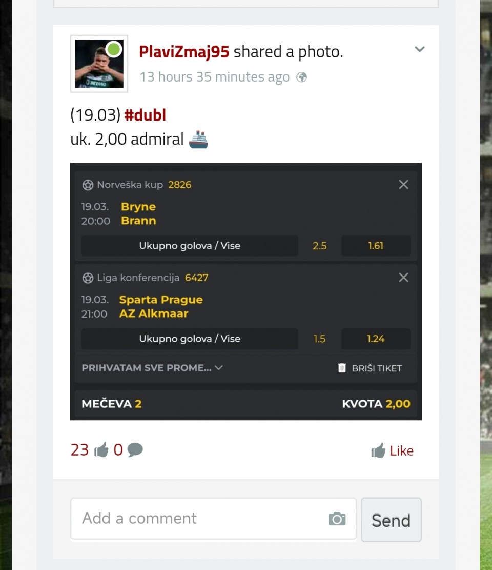Image resolution: width=492 pixels, height=570 pixels.
Task: Remove the Sparta Prague vs AZ Alkmaar match
Action: [403, 278]
